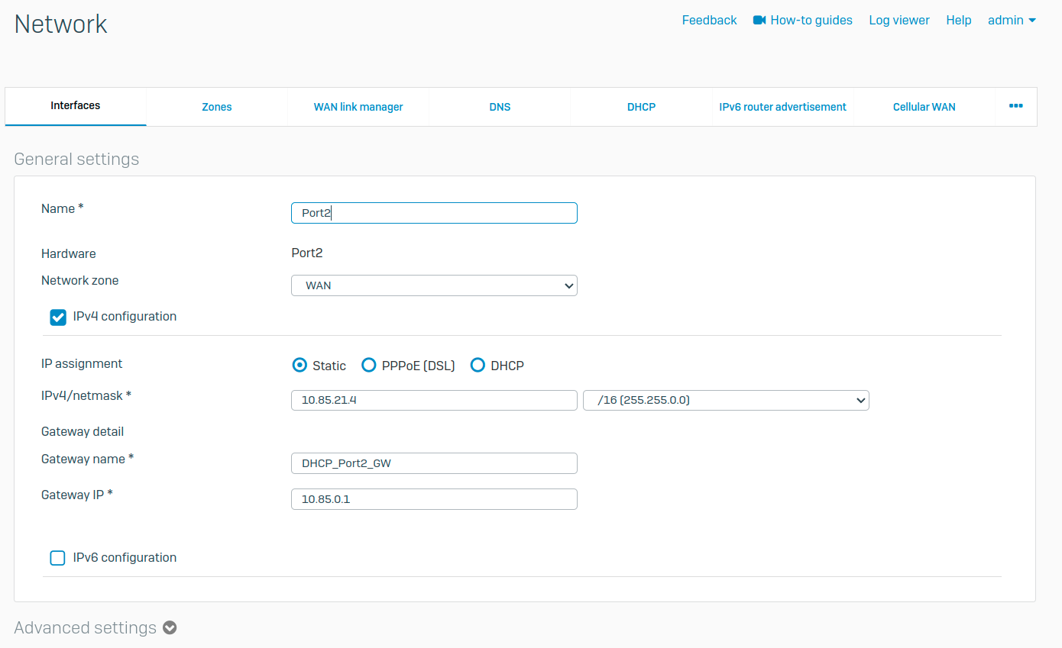Open the netmask /16 dropdown

coord(725,400)
